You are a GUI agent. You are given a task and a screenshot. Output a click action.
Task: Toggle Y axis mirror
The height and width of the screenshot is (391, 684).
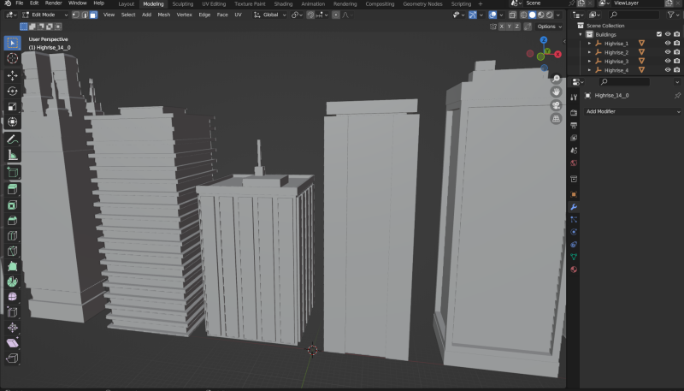coord(509,27)
